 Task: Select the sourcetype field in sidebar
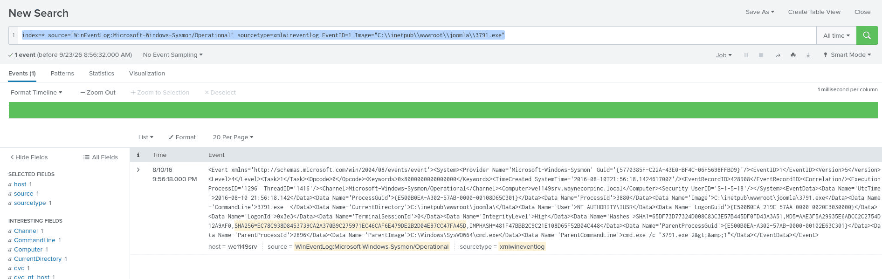click(30, 203)
